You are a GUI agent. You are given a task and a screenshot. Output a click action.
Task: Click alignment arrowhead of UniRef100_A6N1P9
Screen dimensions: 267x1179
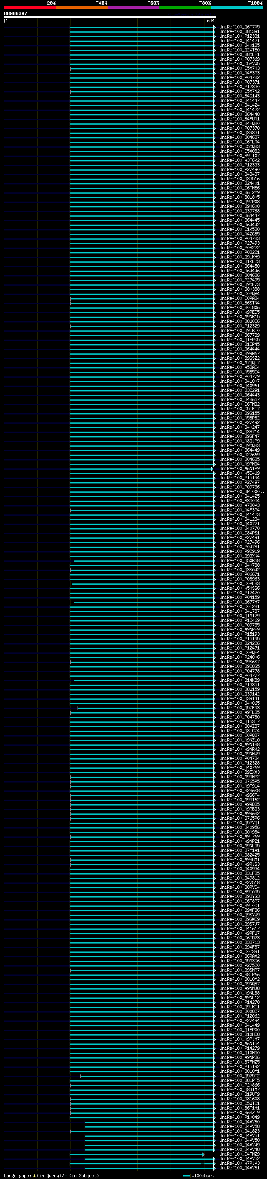(212, 469)
